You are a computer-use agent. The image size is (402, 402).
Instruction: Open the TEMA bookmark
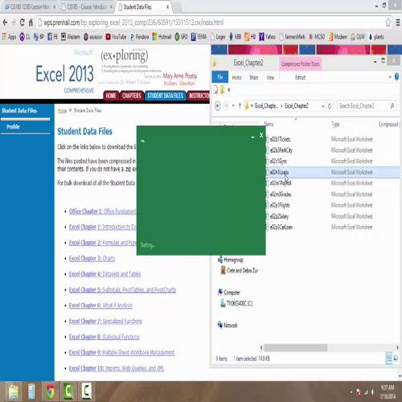199,37
